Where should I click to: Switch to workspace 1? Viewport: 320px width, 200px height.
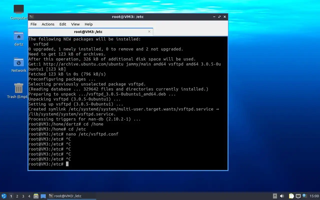coord(11,196)
